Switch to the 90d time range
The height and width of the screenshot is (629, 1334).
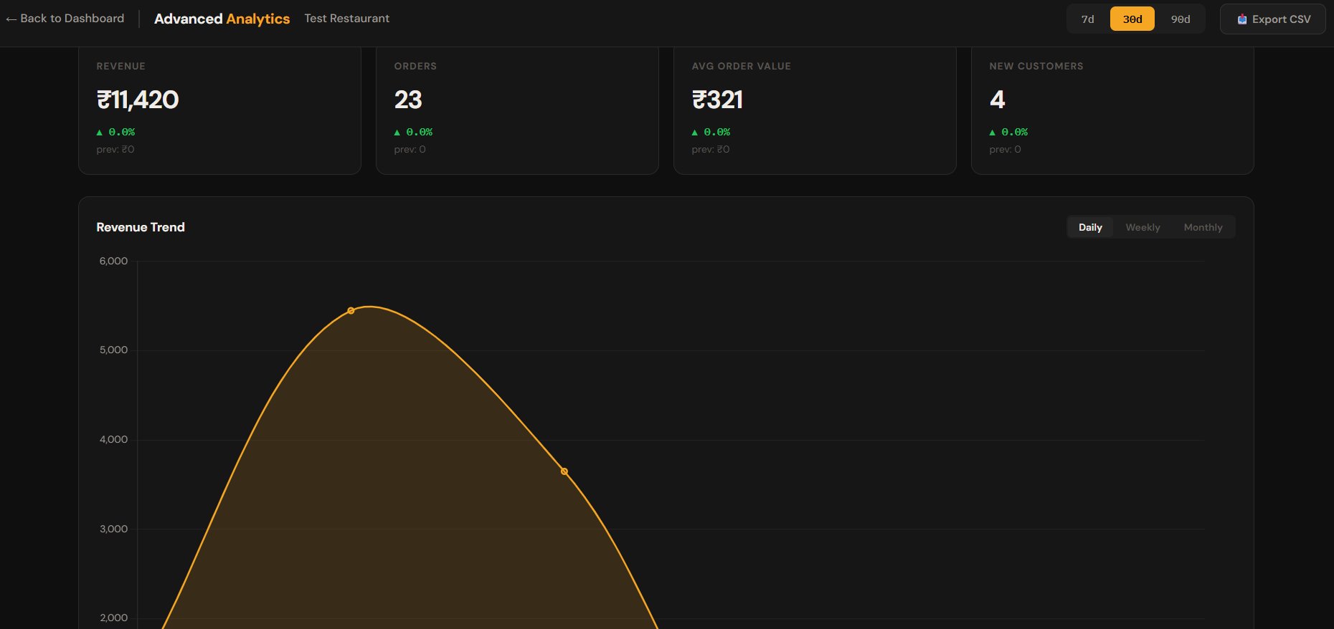[x=1180, y=19]
